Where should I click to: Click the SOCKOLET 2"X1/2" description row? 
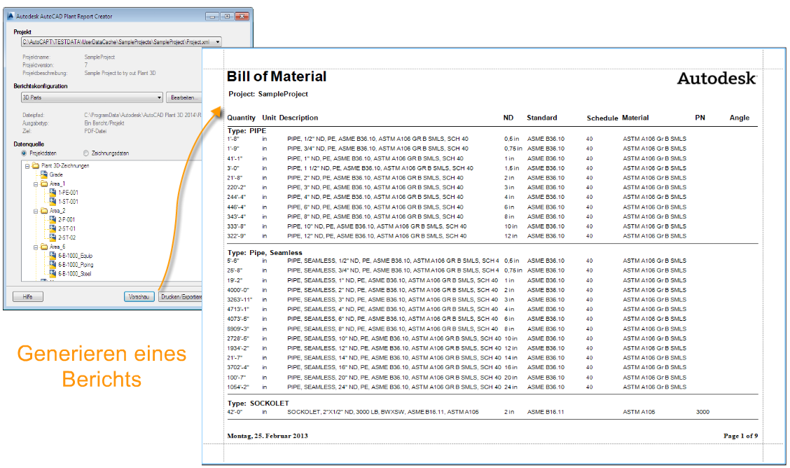[383, 412]
